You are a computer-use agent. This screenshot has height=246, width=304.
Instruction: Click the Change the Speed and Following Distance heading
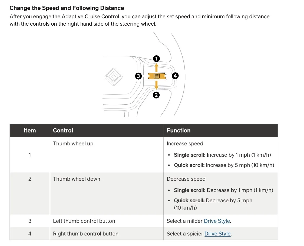(x=67, y=8)
